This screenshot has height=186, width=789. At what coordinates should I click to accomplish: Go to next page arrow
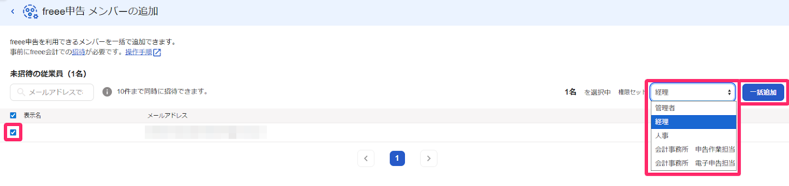coord(429,158)
